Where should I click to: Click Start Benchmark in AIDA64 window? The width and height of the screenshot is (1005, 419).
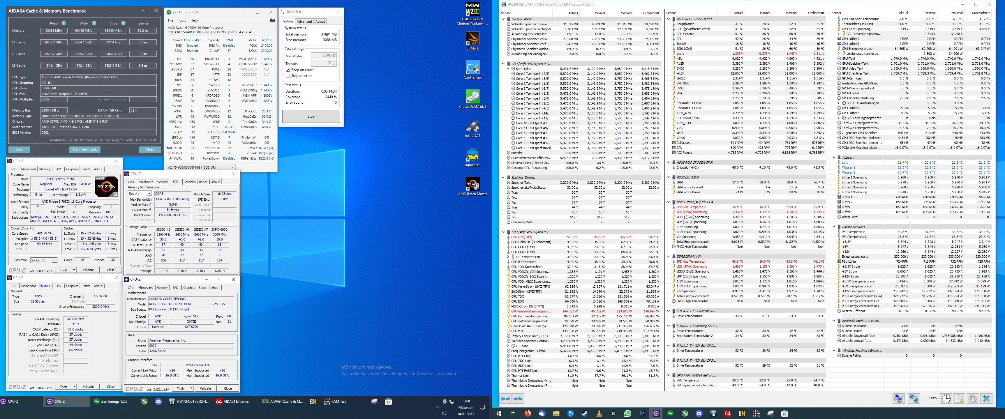[85, 149]
